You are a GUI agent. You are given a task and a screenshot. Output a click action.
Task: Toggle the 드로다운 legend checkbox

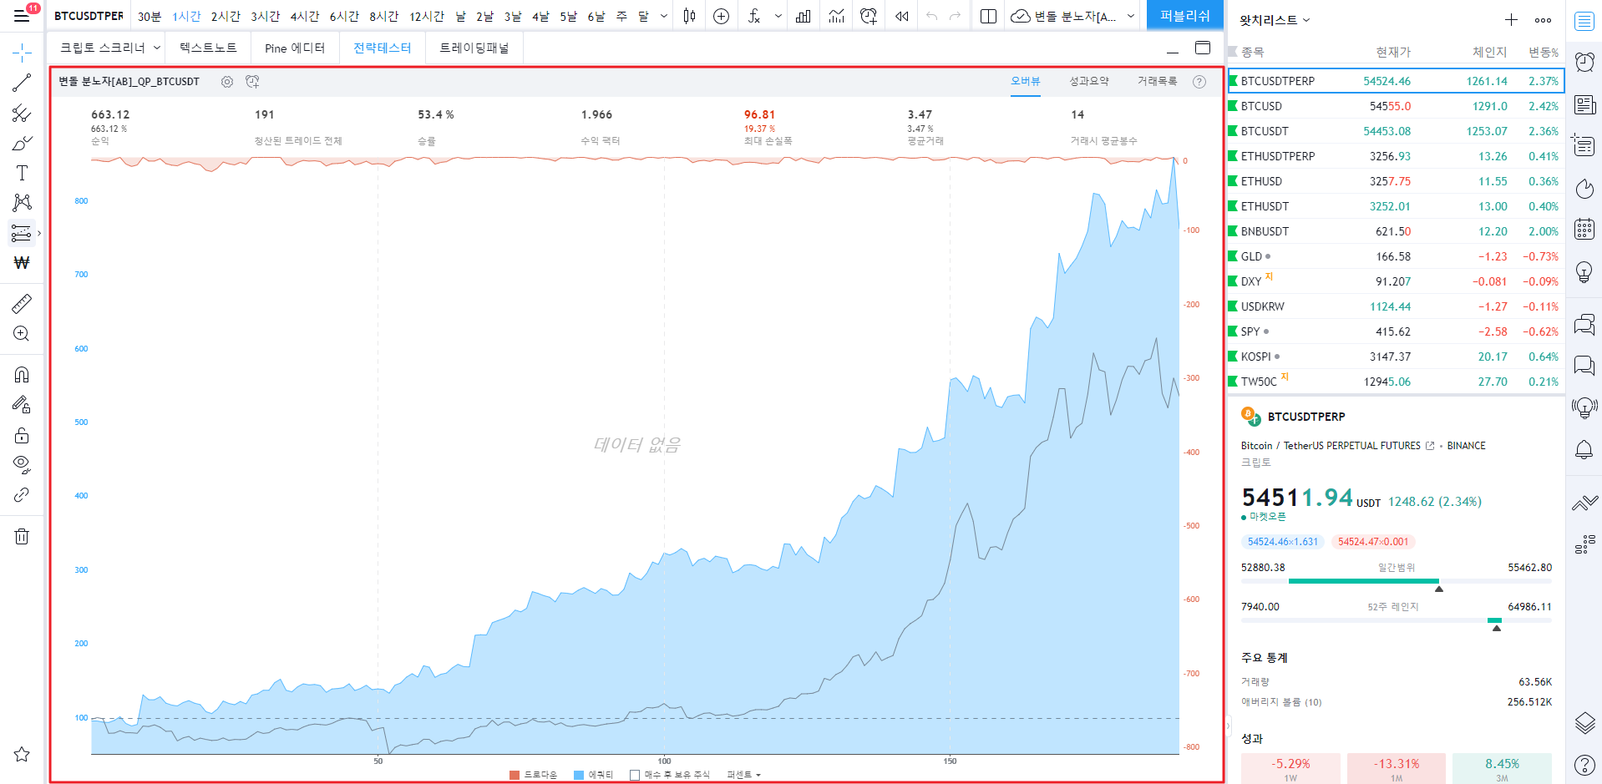coord(513,774)
